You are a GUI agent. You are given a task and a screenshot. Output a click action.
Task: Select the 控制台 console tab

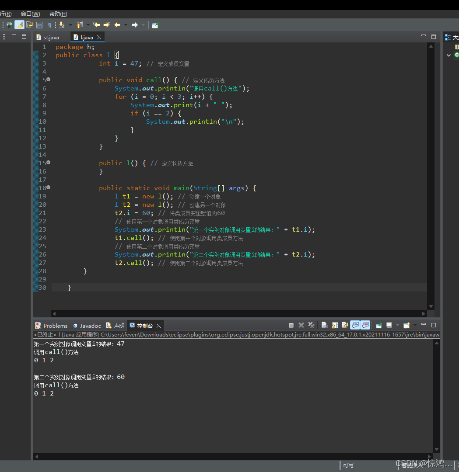[141, 326]
